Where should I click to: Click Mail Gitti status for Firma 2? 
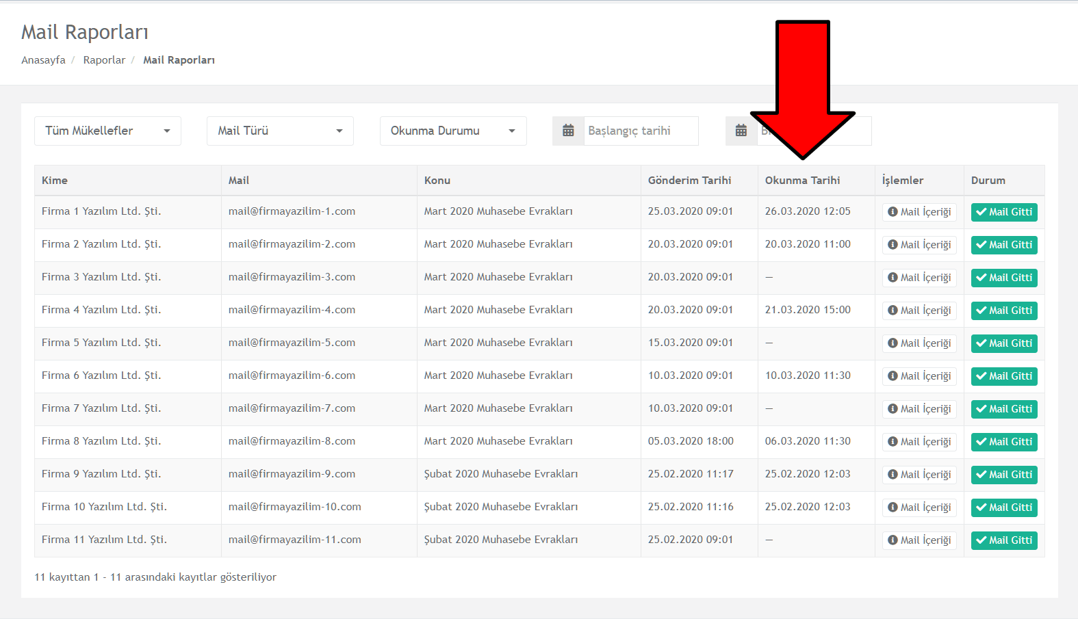[1004, 245]
